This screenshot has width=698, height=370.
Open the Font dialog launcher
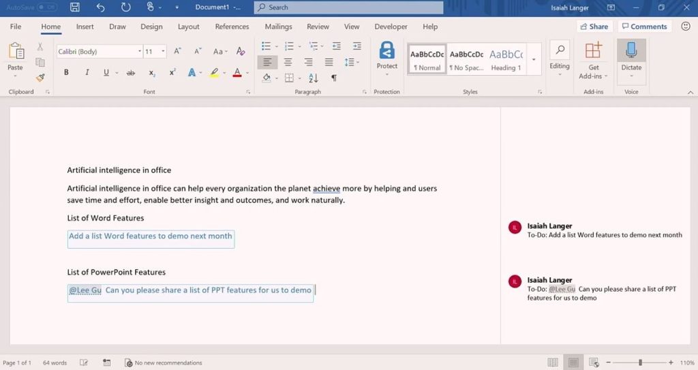click(248, 92)
